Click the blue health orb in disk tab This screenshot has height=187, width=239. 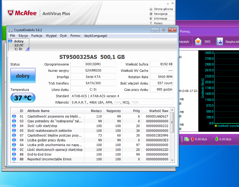[10, 41]
